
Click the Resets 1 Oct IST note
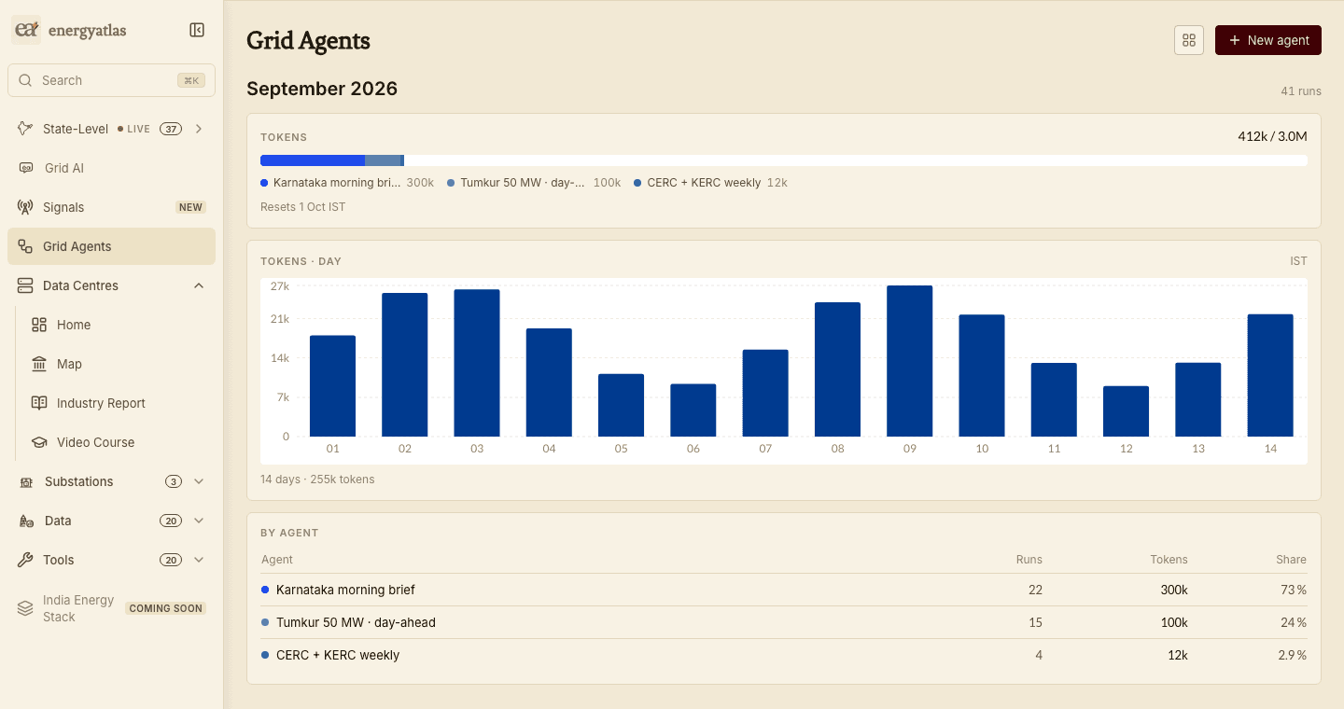pyautogui.click(x=302, y=207)
